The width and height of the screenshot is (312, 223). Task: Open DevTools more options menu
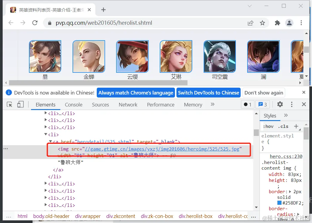[291, 104]
